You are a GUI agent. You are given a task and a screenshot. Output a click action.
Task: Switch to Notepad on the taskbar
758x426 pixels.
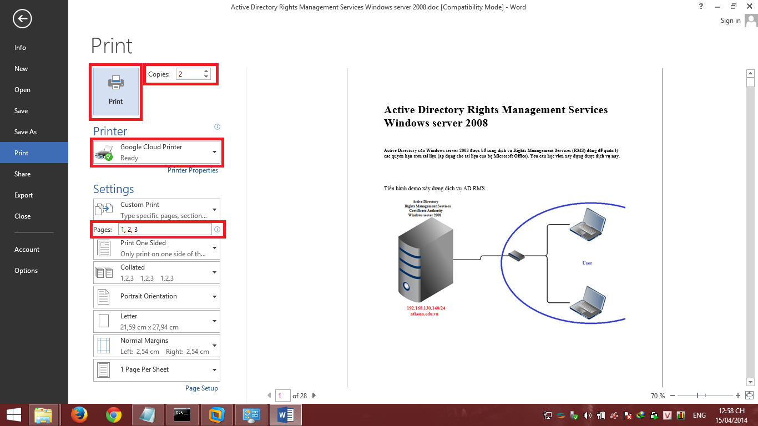[x=148, y=415]
